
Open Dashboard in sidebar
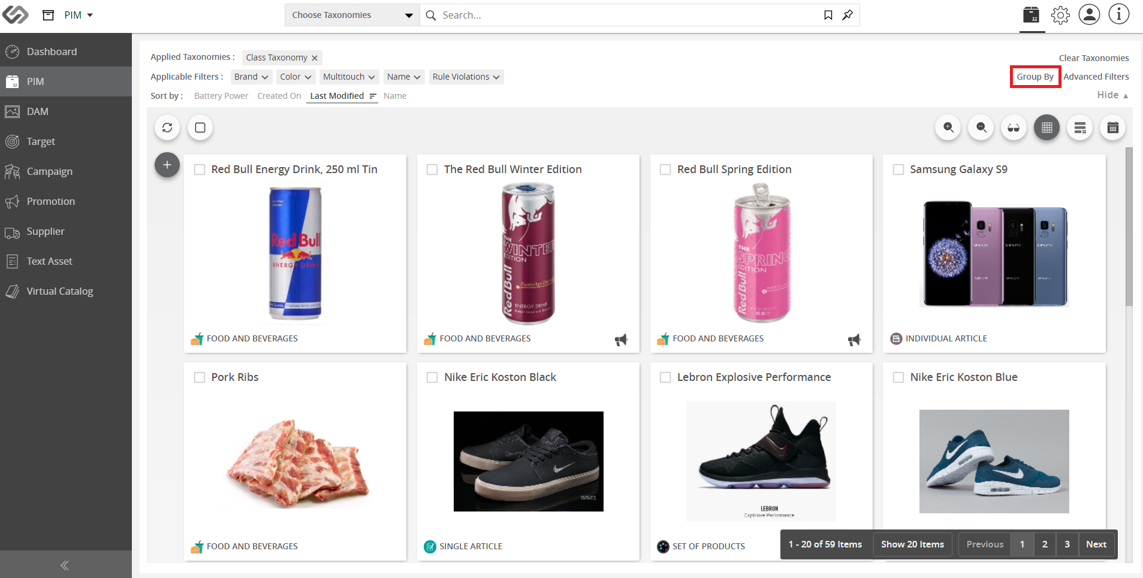(x=66, y=52)
